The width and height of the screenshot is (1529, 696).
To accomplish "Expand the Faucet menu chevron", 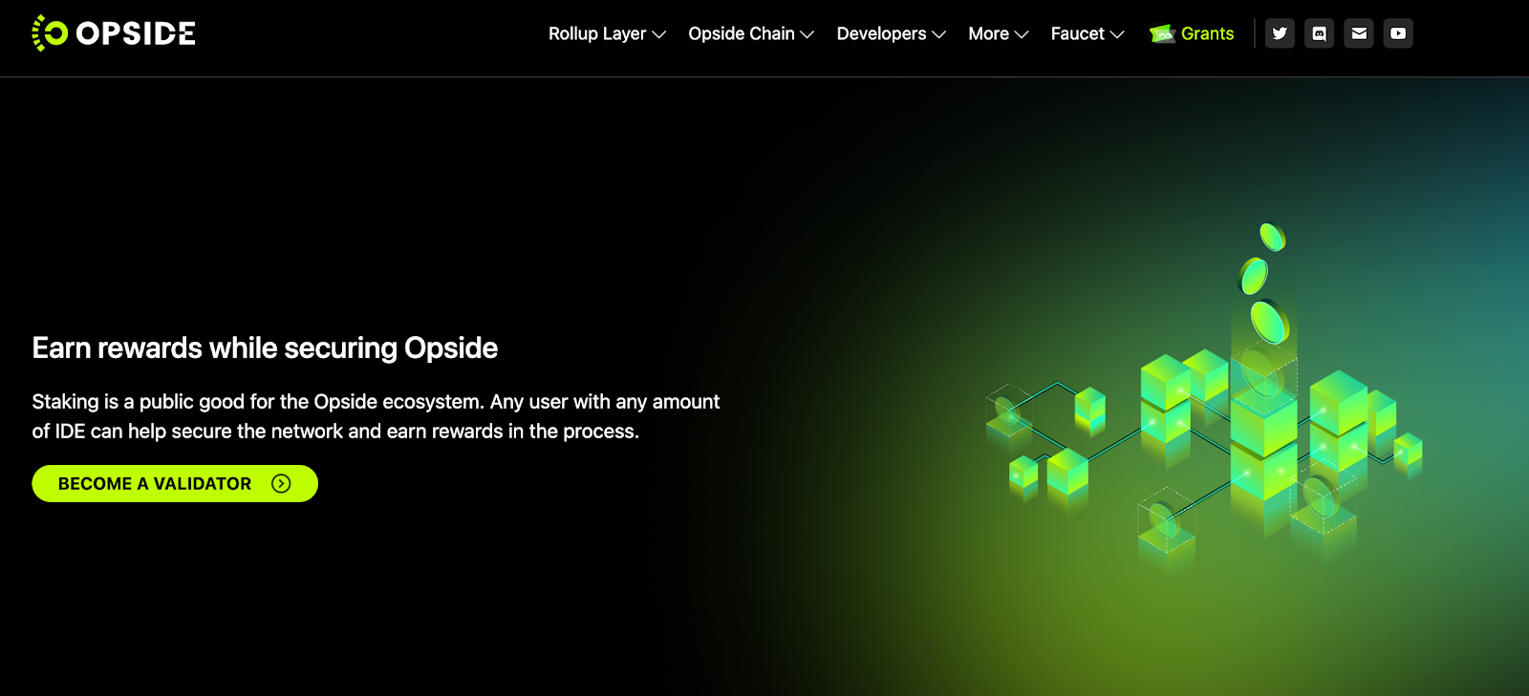I will (1117, 34).
